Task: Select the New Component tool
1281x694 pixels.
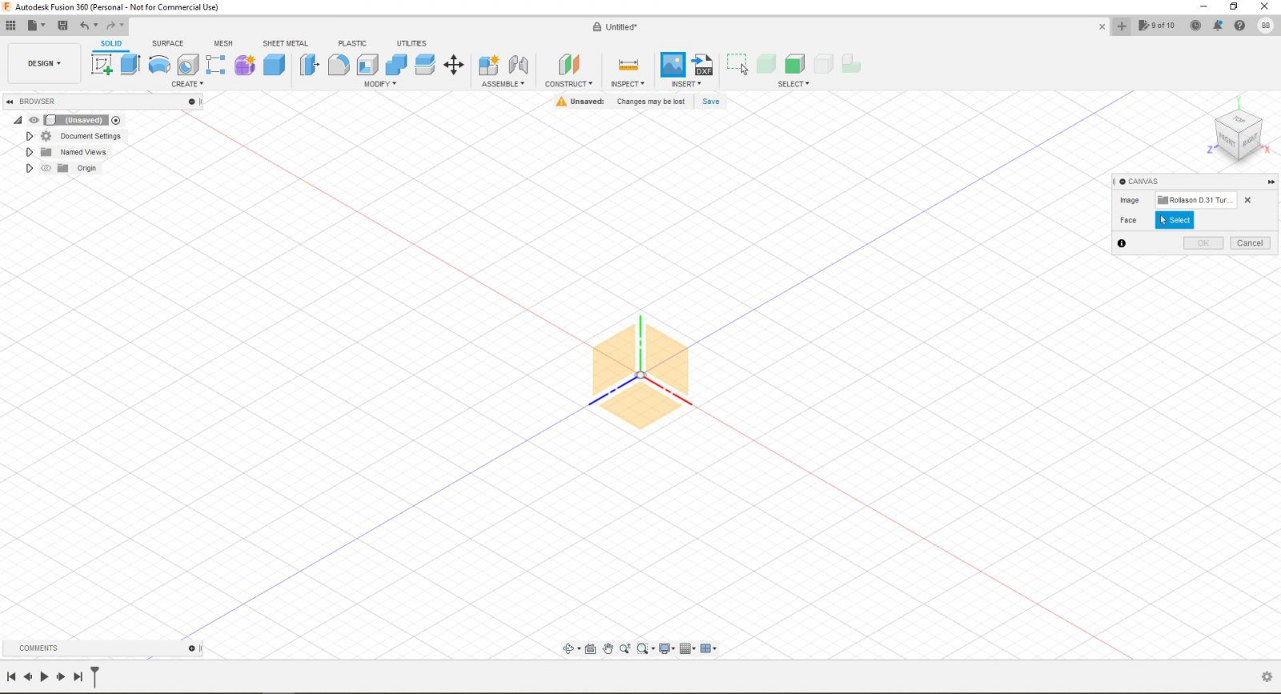Action: tap(489, 65)
